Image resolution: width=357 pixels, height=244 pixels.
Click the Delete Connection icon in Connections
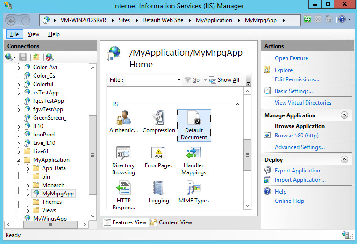coord(50,57)
